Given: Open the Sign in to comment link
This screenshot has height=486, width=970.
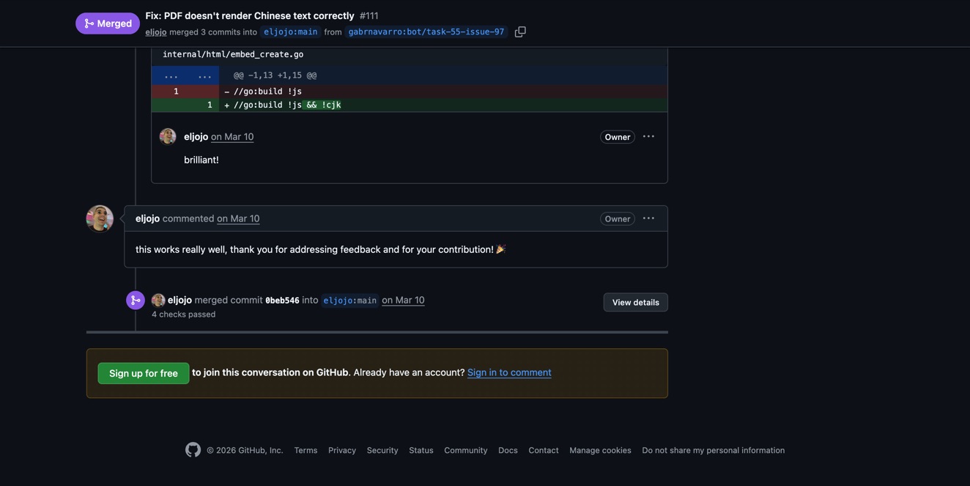Looking at the screenshot, I should click(509, 372).
